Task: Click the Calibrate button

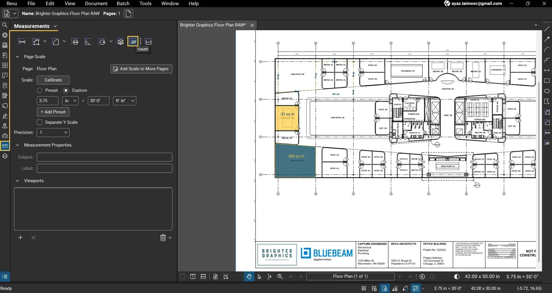Action: tap(53, 80)
